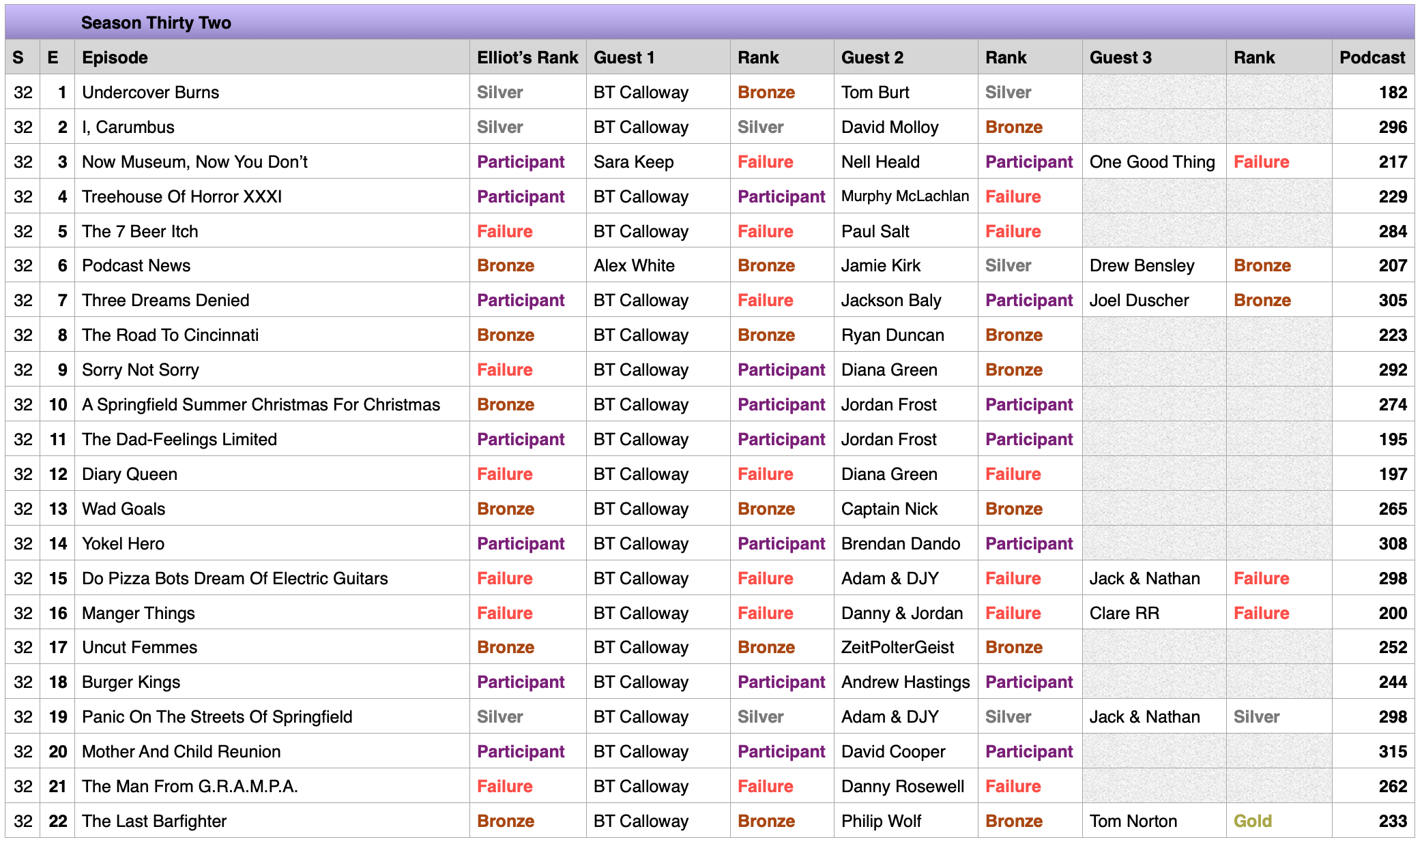Select the Drew Bensley guest cell

point(1154,265)
